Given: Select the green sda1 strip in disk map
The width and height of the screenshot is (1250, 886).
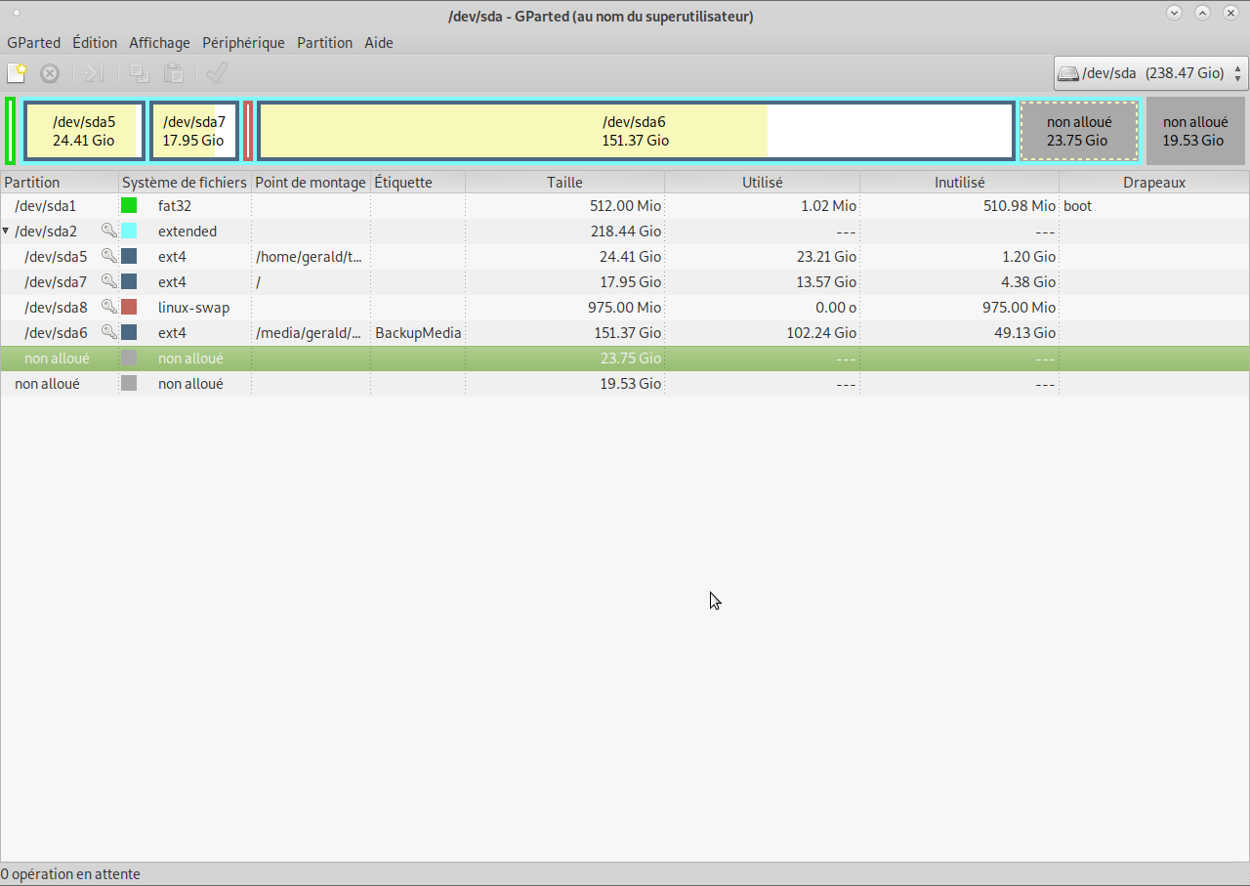Looking at the screenshot, I should (x=10, y=131).
